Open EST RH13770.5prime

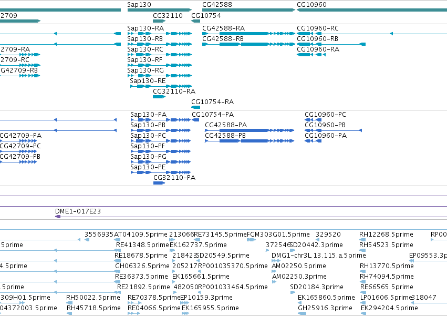click(387, 267)
